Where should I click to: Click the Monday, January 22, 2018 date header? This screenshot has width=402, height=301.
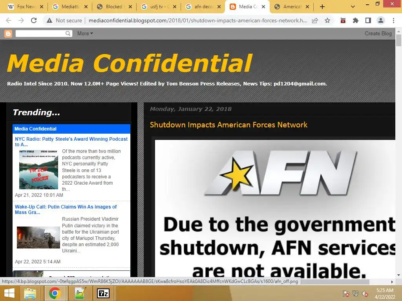(191, 109)
